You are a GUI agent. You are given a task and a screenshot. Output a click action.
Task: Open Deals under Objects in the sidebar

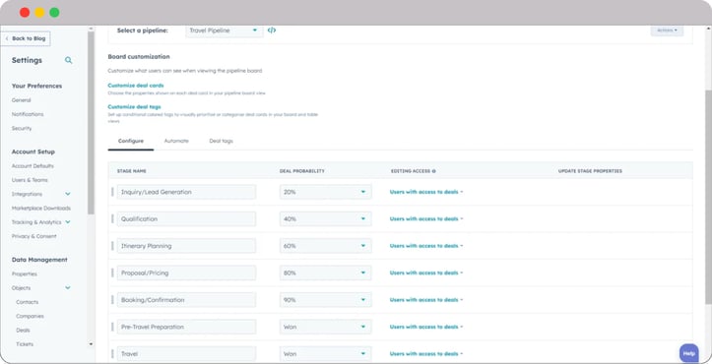(23, 330)
